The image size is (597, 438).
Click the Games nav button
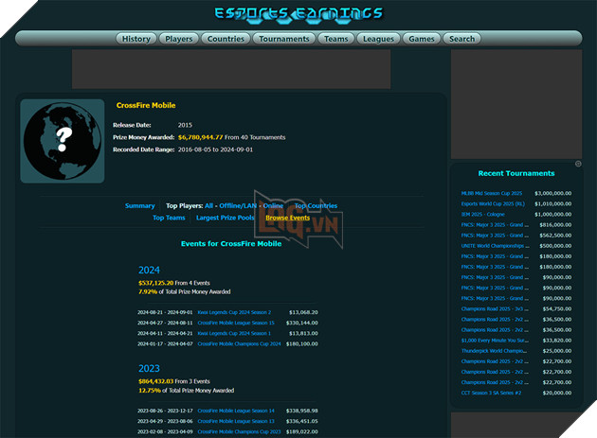[x=422, y=39]
